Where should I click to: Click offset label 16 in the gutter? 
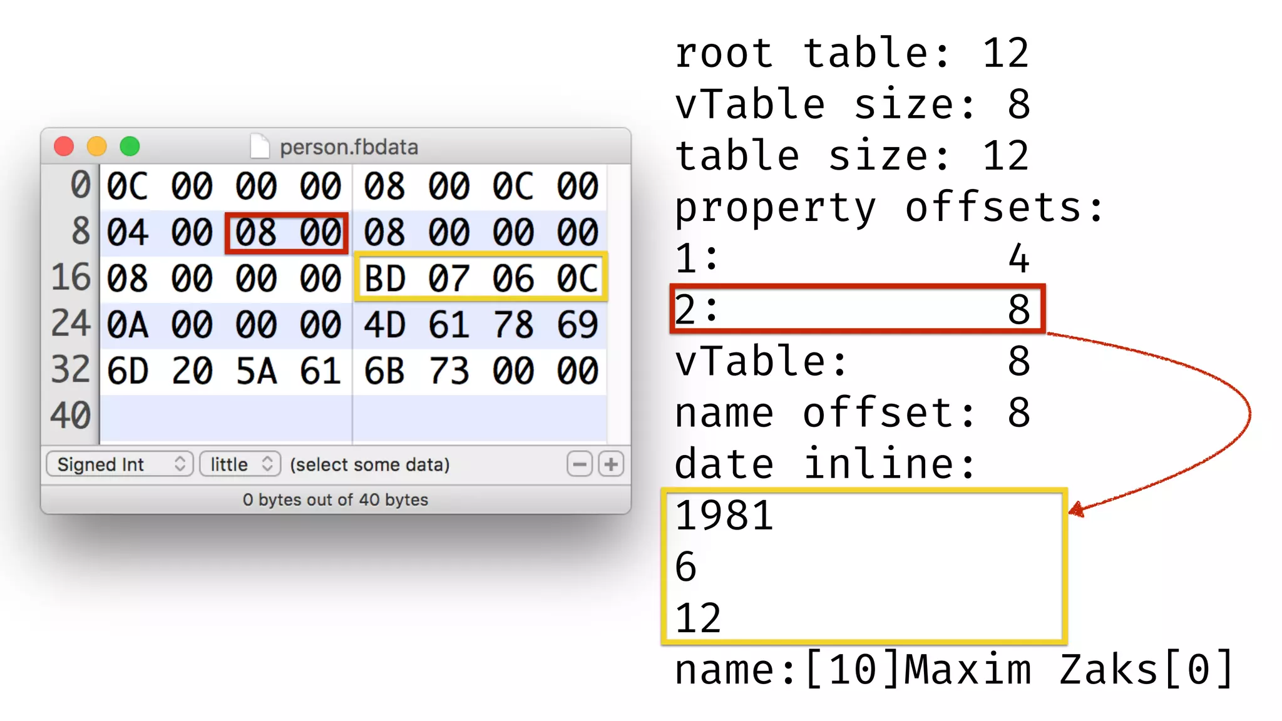tap(71, 277)
